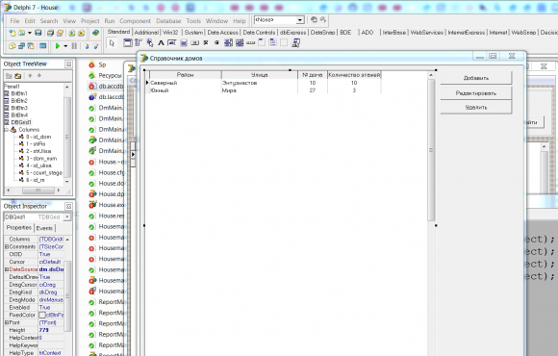Choose the ActionList component icon in palette
Image resolution: width=558 pixels, height=356 pixels.
point(295,43)
